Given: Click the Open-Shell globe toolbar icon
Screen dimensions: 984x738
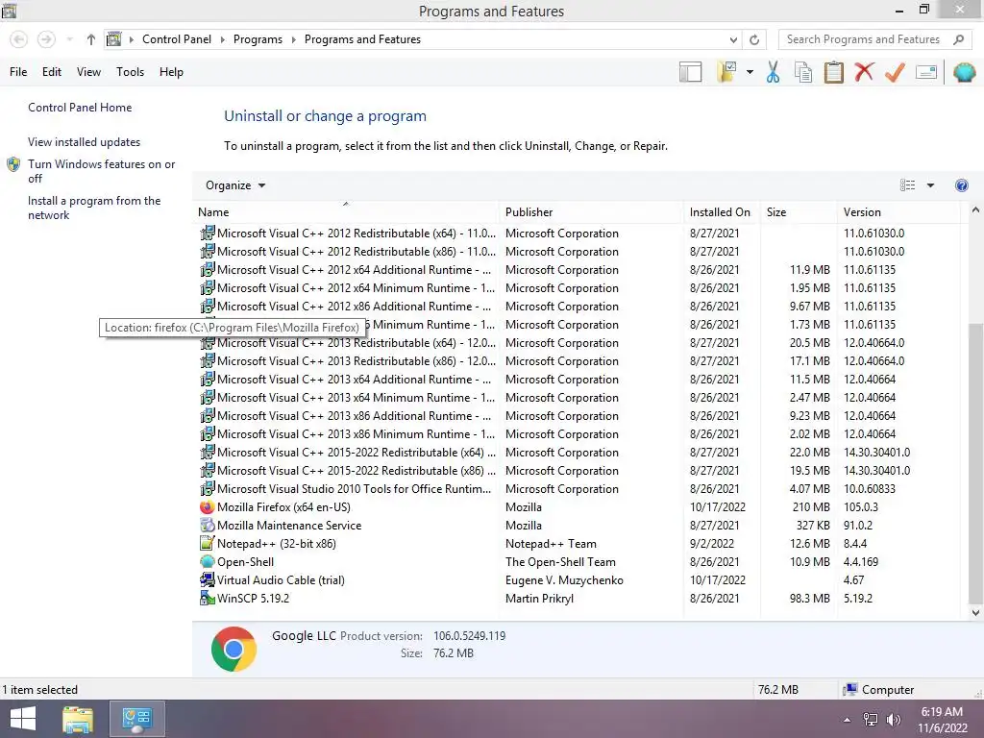Looking at the screenshot, I should point(964,72).
